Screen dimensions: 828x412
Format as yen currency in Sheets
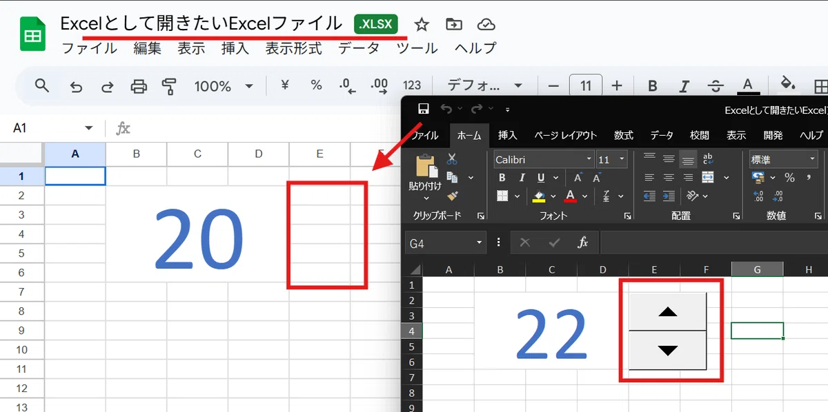284,85
